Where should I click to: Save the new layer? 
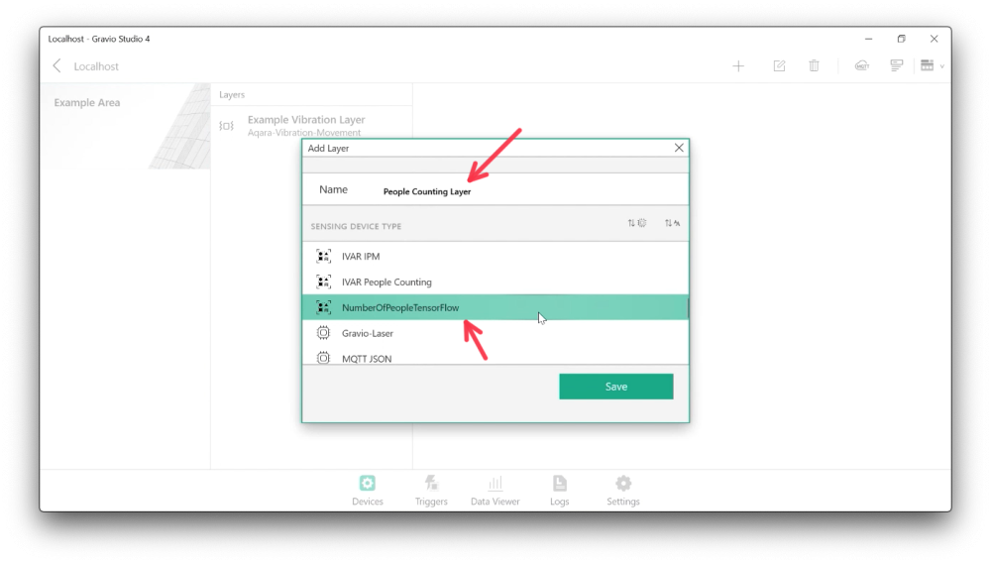[x=616, y=387]
